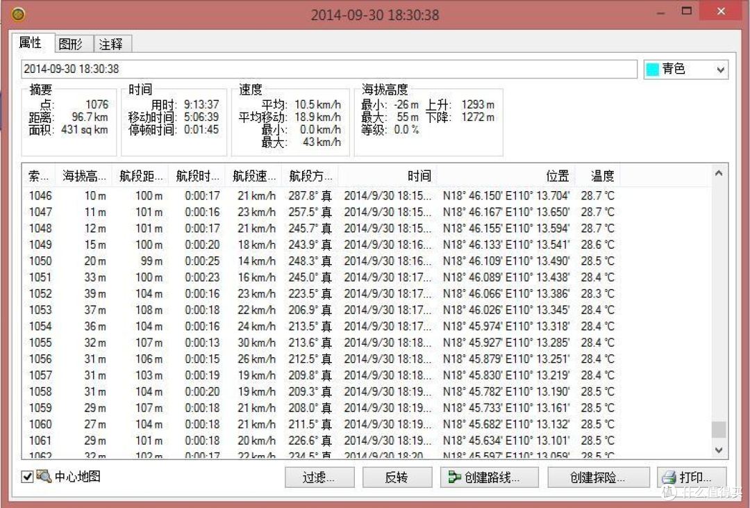Maximize the track properties window

click(x=687, y=12)
